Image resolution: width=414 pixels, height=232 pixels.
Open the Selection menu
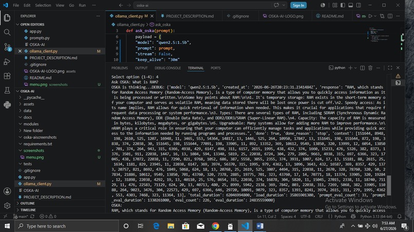(43, 5)
